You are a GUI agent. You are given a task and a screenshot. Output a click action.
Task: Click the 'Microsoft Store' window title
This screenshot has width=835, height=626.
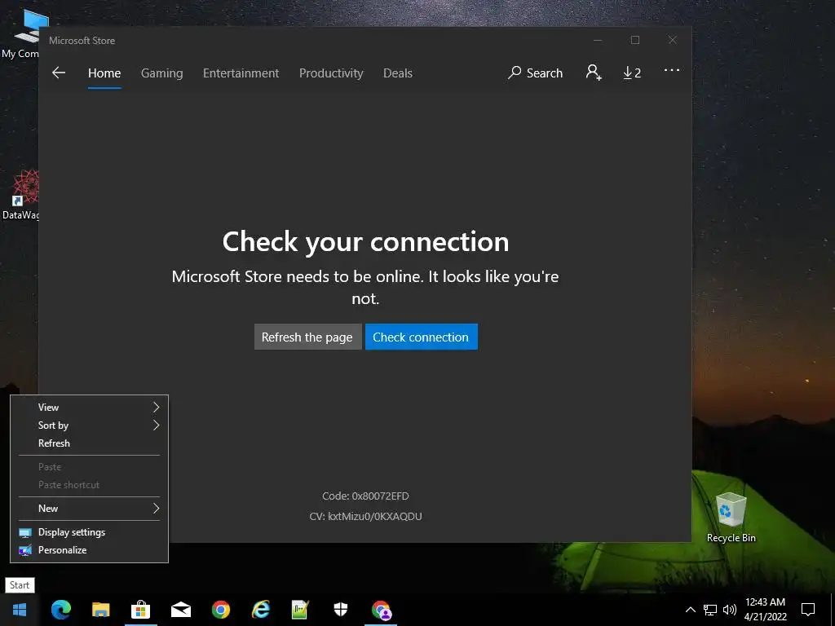tap(82, 41)
